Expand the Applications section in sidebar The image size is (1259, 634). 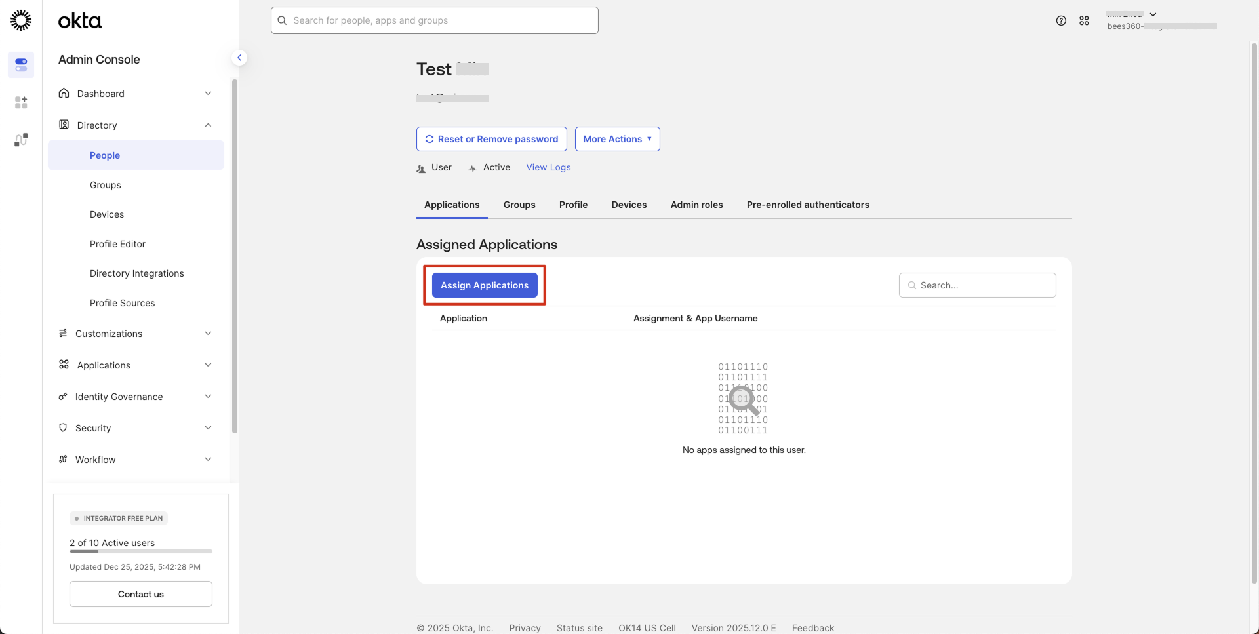click(135, 365)
